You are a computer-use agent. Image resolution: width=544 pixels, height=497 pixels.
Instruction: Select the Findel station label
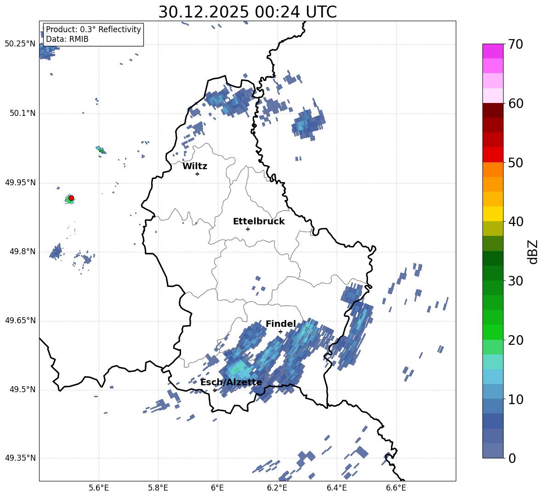[x=281, y=324]
